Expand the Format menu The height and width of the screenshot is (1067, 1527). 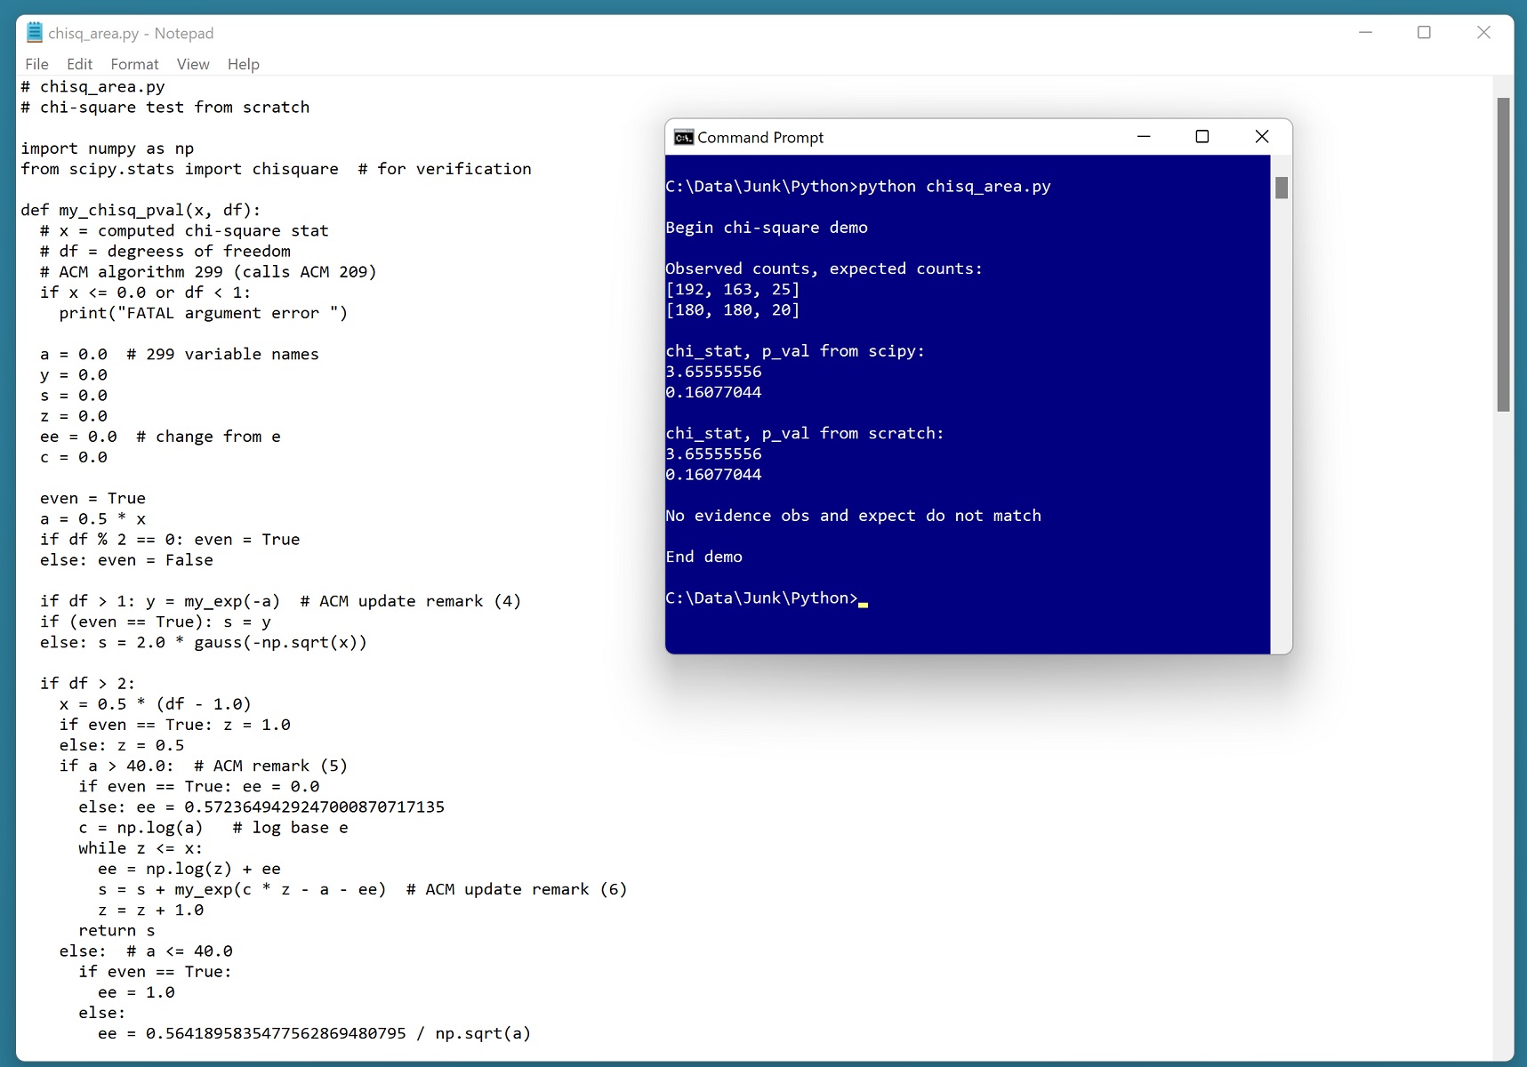[x=134, y=64]
